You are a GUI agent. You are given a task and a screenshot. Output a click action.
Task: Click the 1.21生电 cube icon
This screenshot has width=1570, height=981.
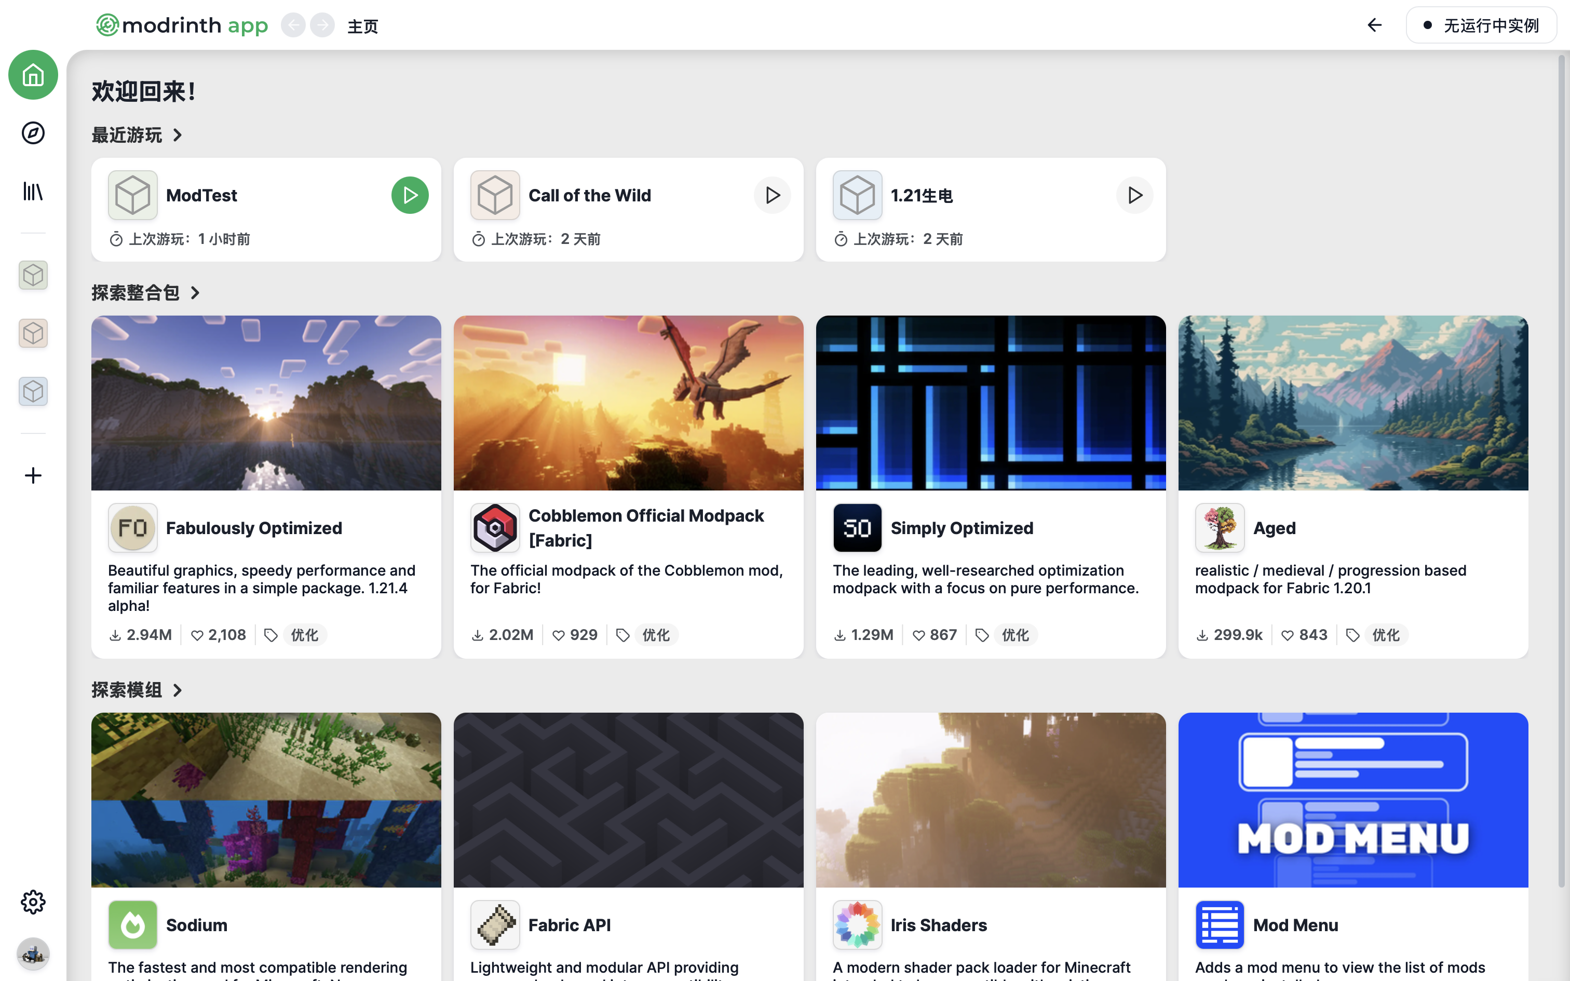click(858, 195)
